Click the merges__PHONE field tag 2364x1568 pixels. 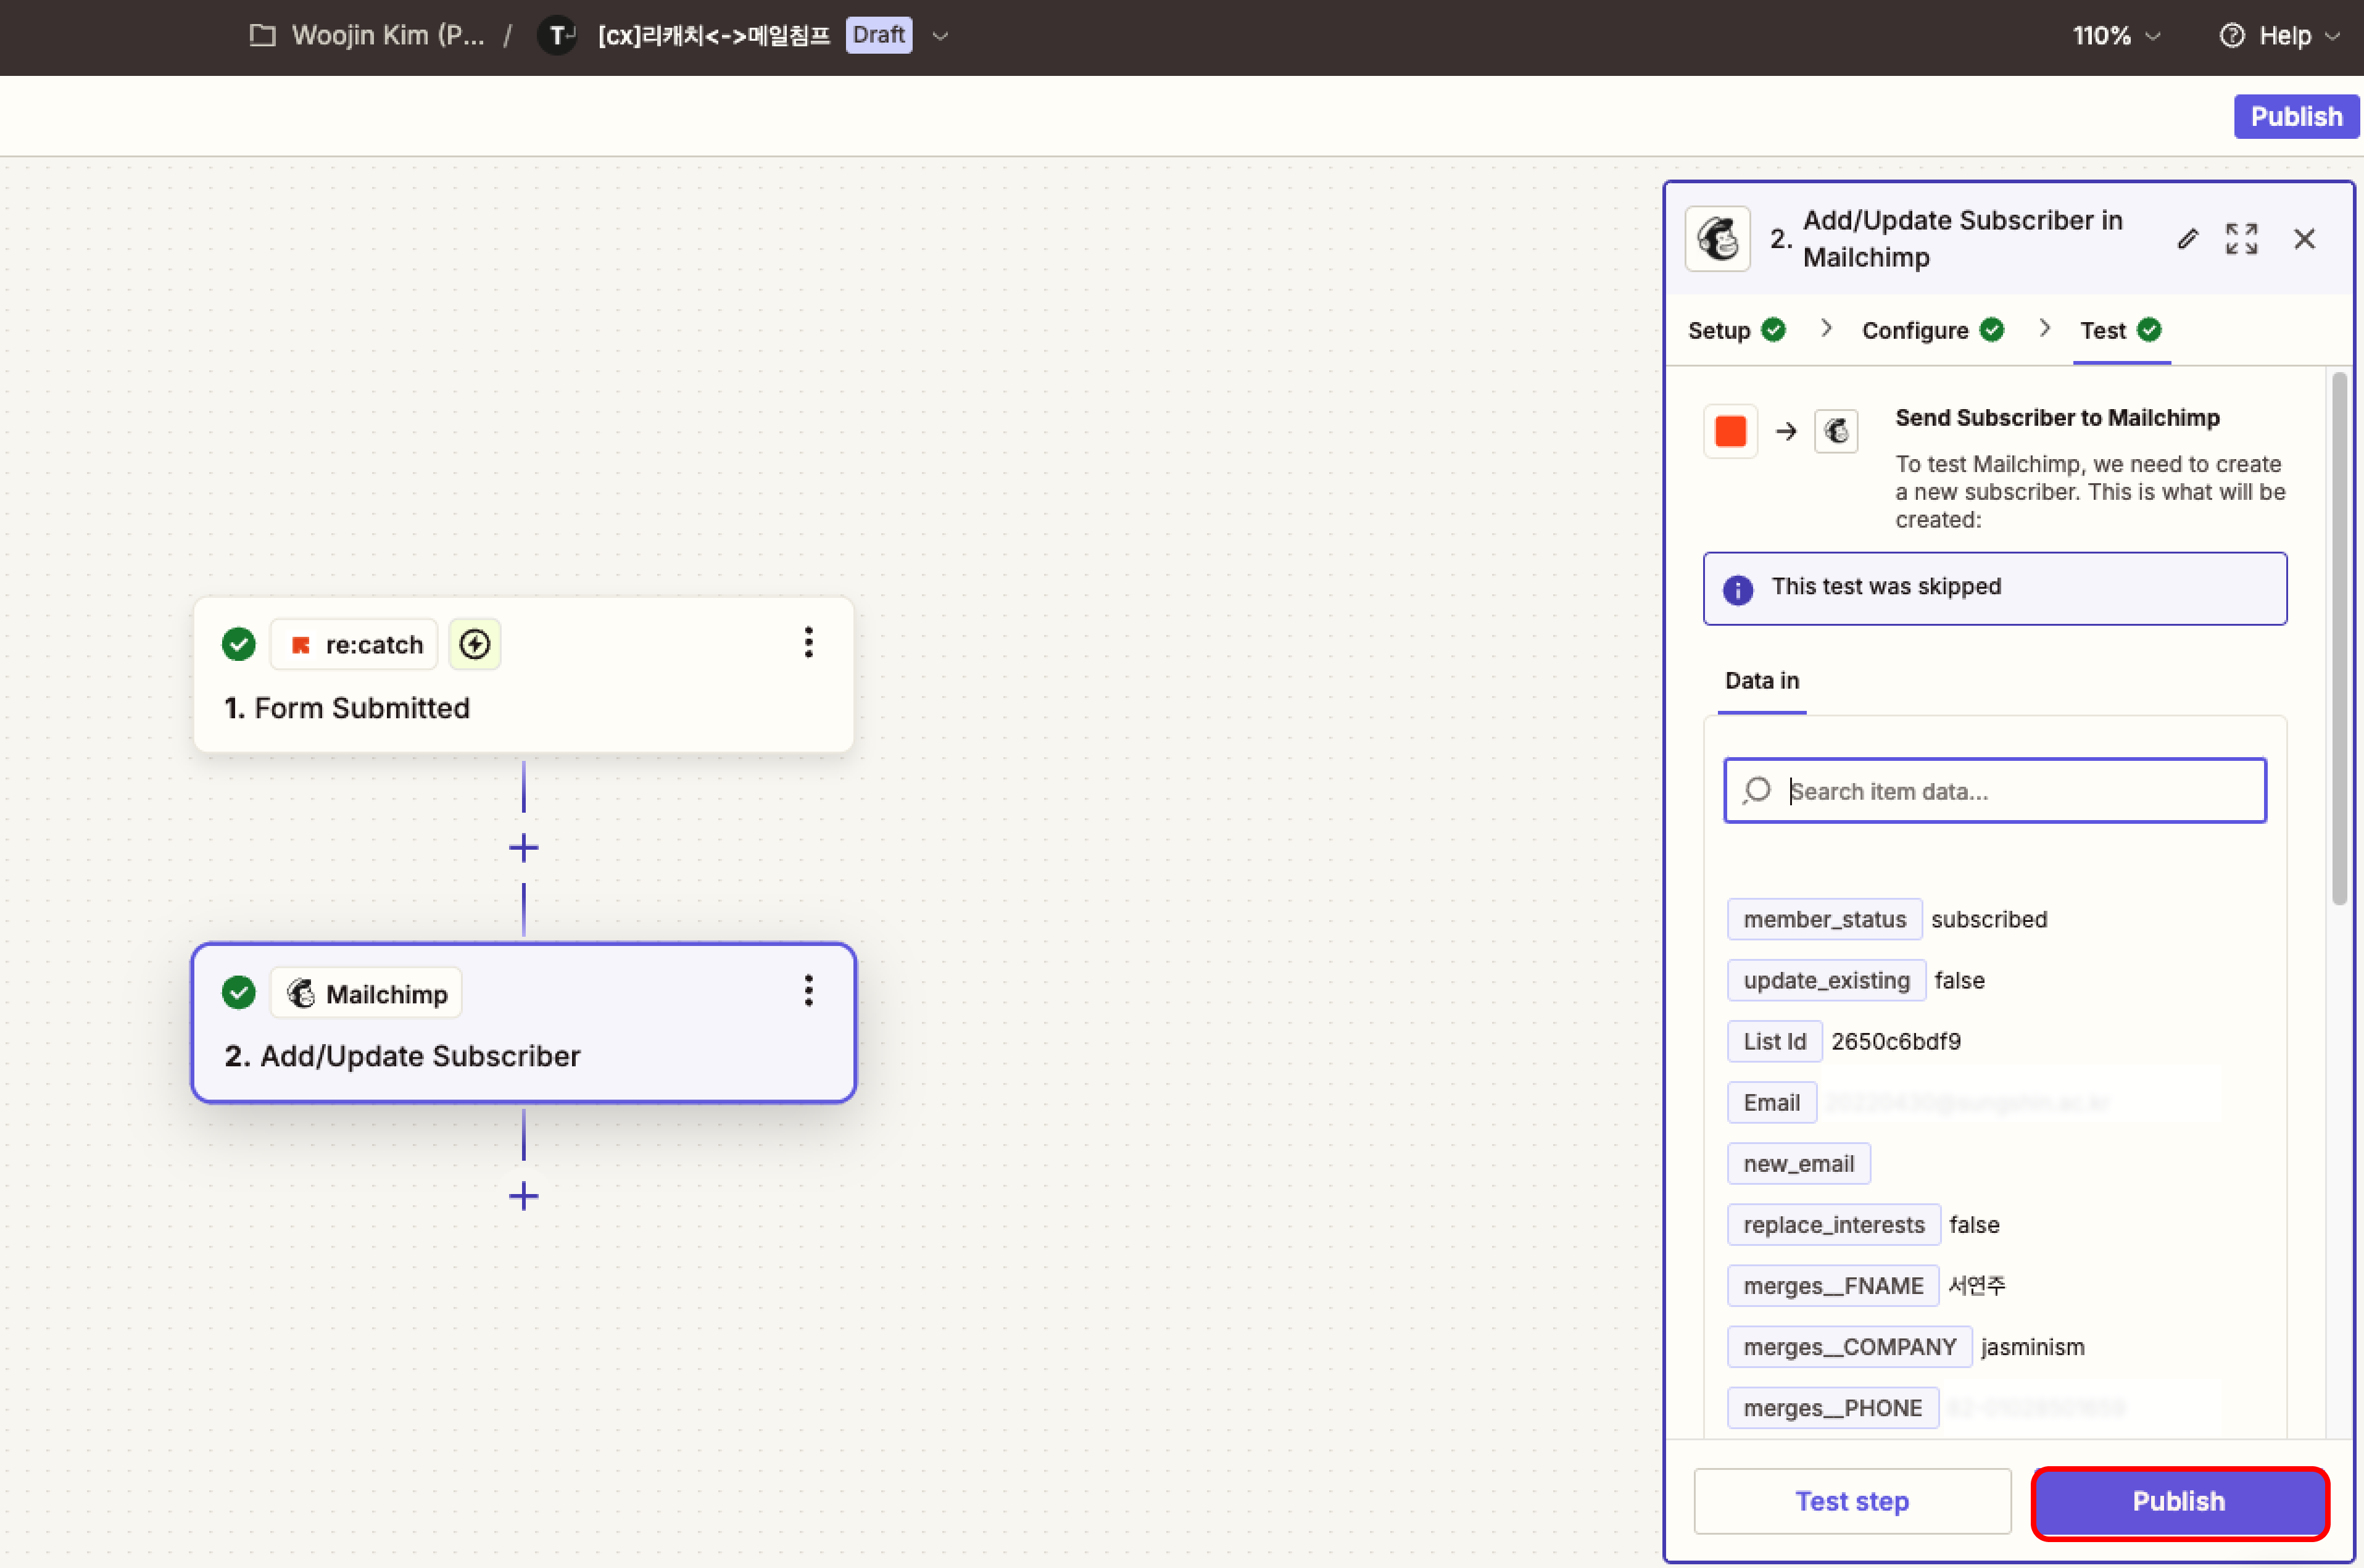coord(1832,1407)
